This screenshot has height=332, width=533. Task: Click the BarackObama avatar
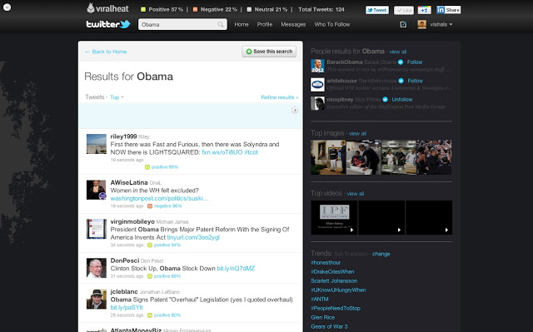[317, 66]
